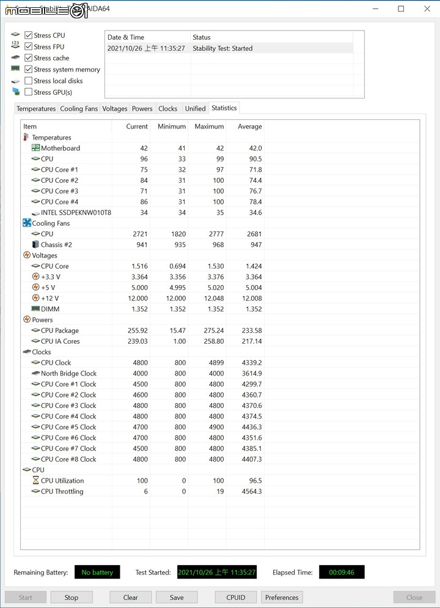Switch to the Unified tab

[x=195, y=109]
